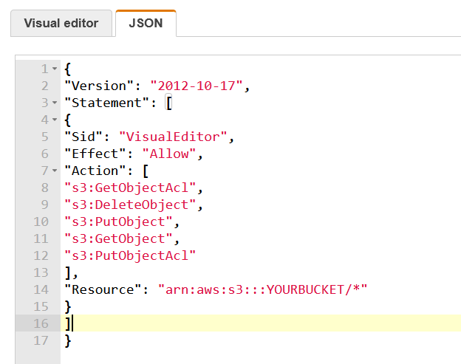Image resolution: width=461 pixels, height=364 pixels.
Task: Click the "s3:GetObjectAcl" action entry
Action: click(130, 188)
